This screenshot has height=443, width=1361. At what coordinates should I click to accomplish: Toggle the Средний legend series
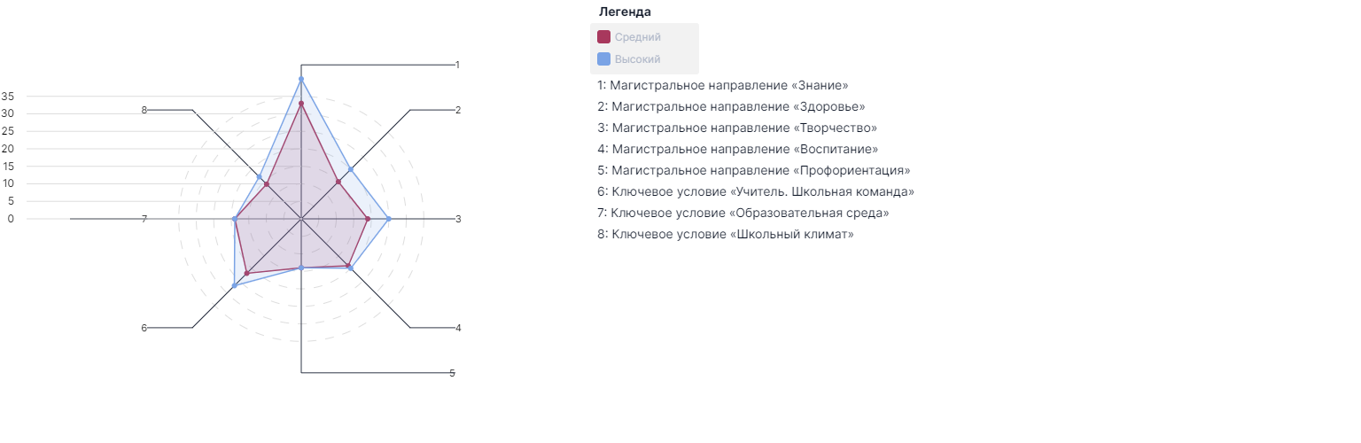630,37
